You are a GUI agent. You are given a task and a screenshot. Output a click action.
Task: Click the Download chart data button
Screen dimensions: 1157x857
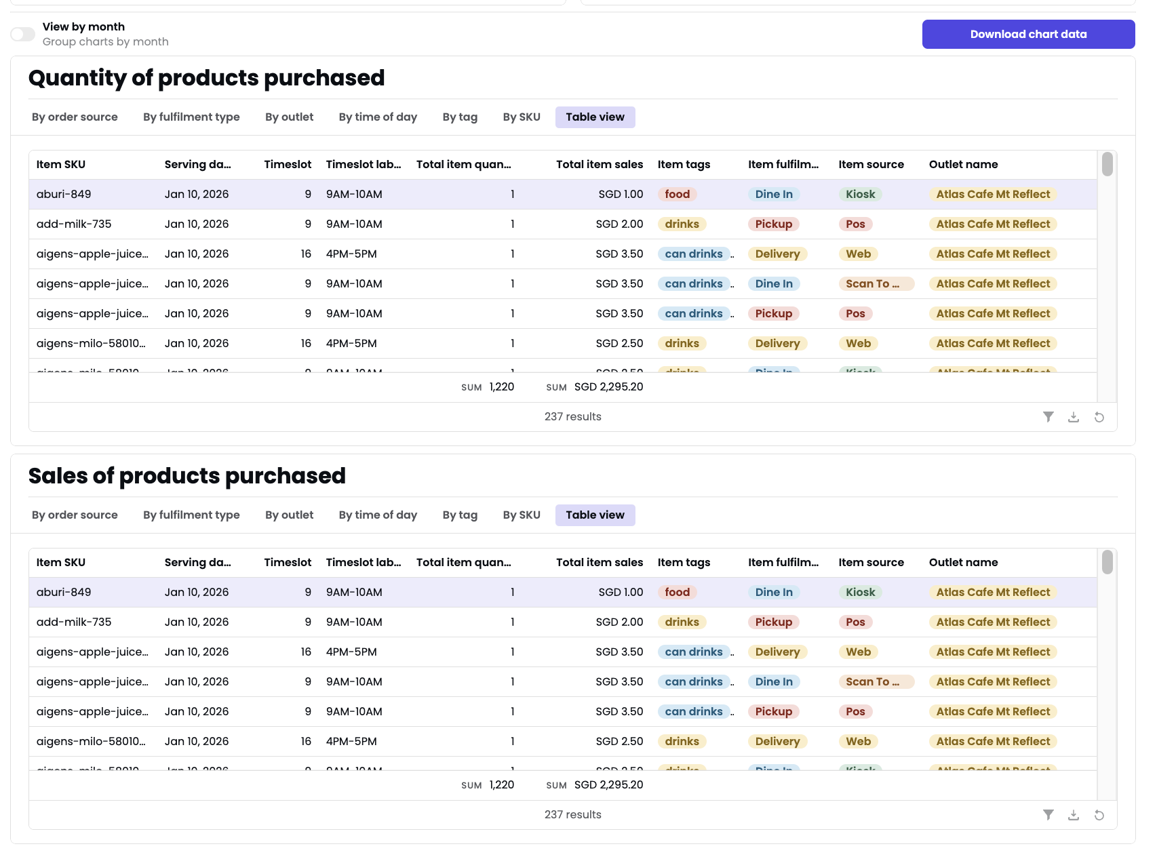coord(1027,33)
